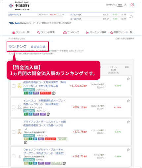Check the box for rank 1 fund

14,86
